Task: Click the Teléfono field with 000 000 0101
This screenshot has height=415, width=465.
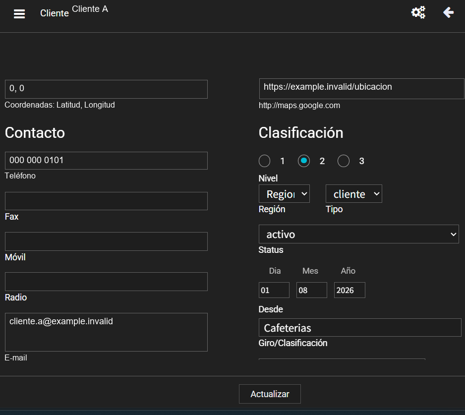Action: pyautogui.click(x=106, y=161)
